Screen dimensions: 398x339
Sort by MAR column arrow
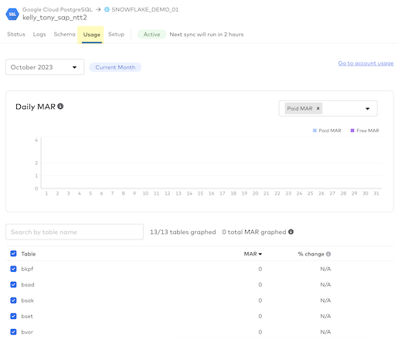click(260, 254)
